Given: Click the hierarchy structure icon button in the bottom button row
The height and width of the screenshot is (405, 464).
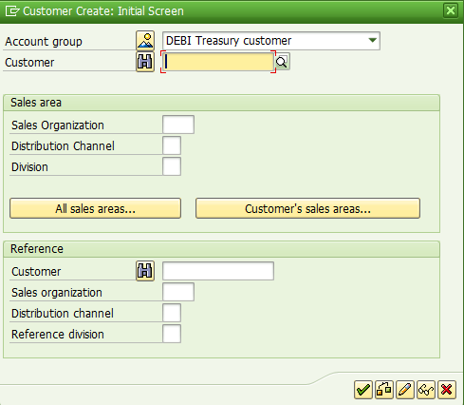Looking at the screenshot, I should point(384,390).
